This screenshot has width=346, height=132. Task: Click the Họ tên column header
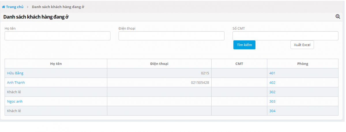click(x=56, y=64)
